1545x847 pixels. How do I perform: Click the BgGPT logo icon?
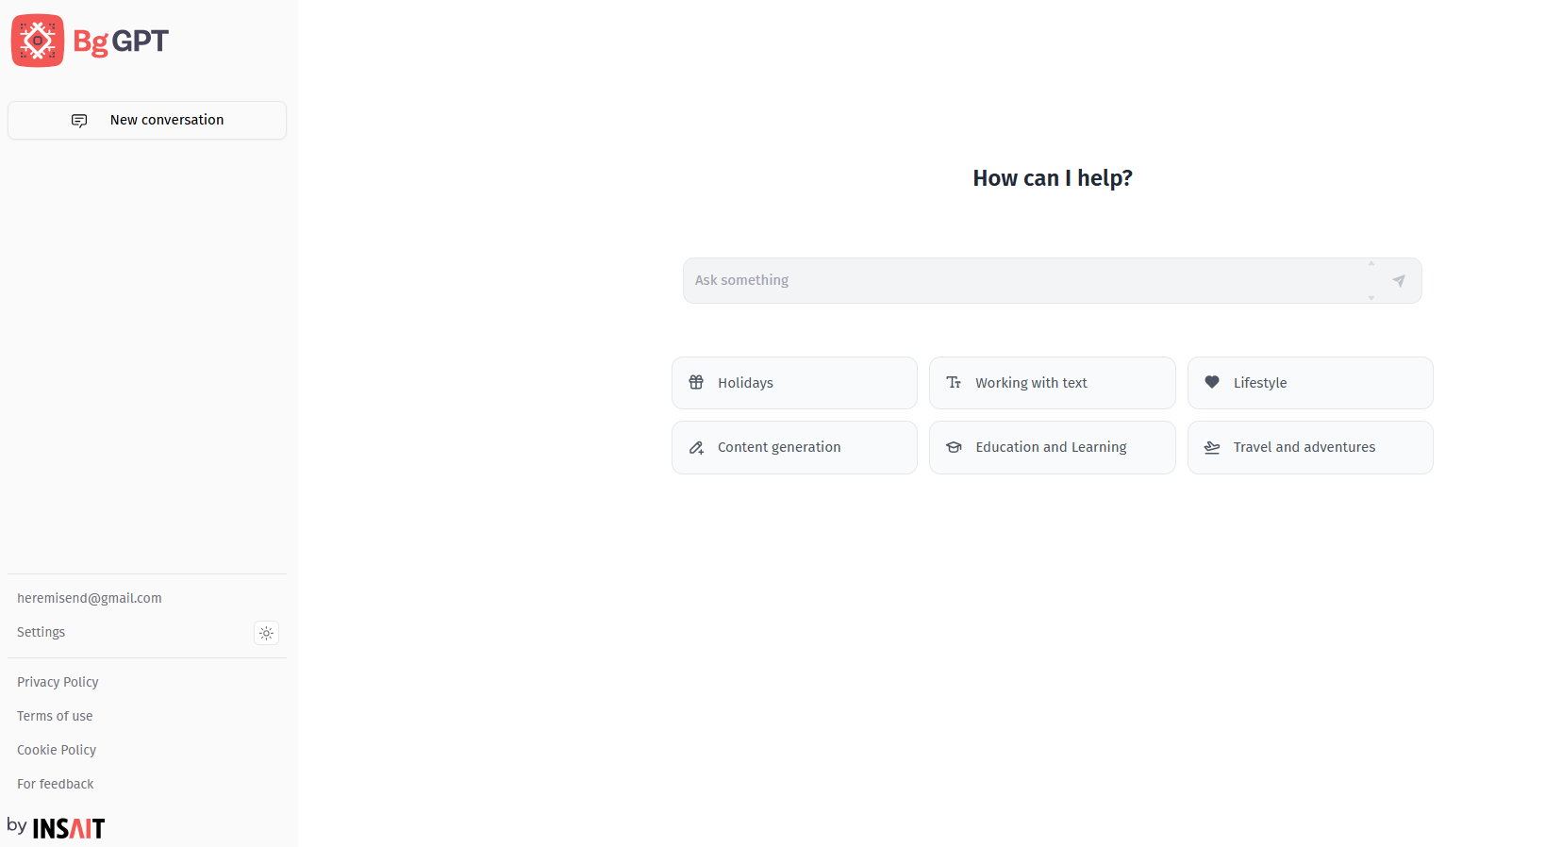[38, 41]
